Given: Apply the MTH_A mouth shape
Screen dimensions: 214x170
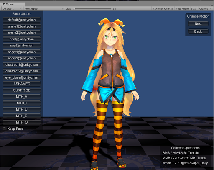Looking at the screenshot, I should 22,97.
